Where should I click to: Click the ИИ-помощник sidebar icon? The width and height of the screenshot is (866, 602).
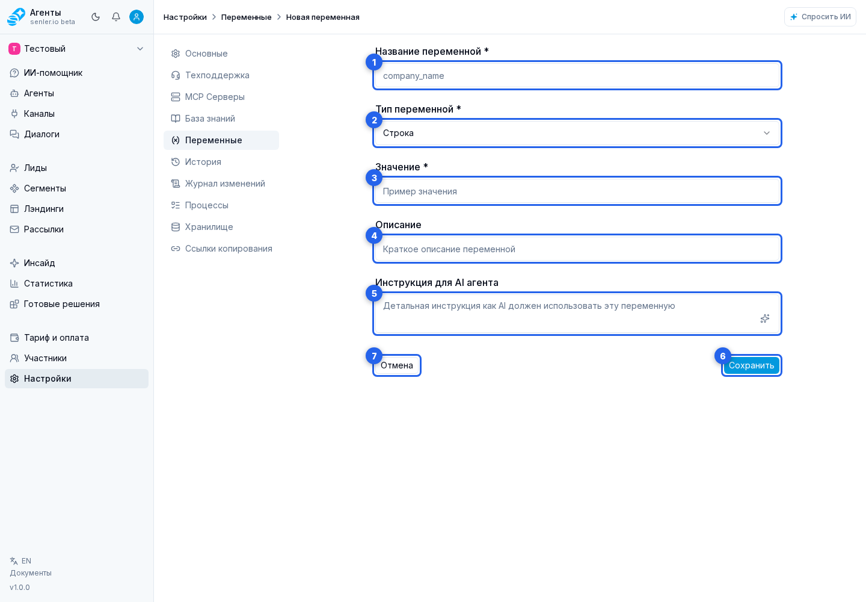[x=14, y=73]
